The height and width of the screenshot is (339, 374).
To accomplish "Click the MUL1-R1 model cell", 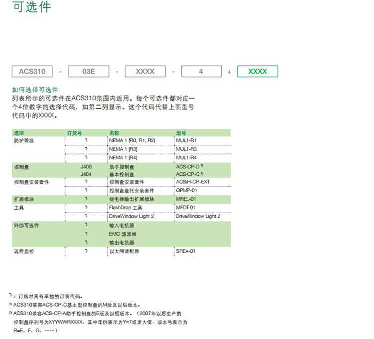I will [187, 140].
